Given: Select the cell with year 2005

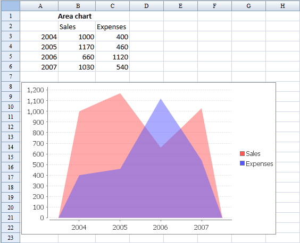Looking at the screenshot, I should tap(39, 46).
